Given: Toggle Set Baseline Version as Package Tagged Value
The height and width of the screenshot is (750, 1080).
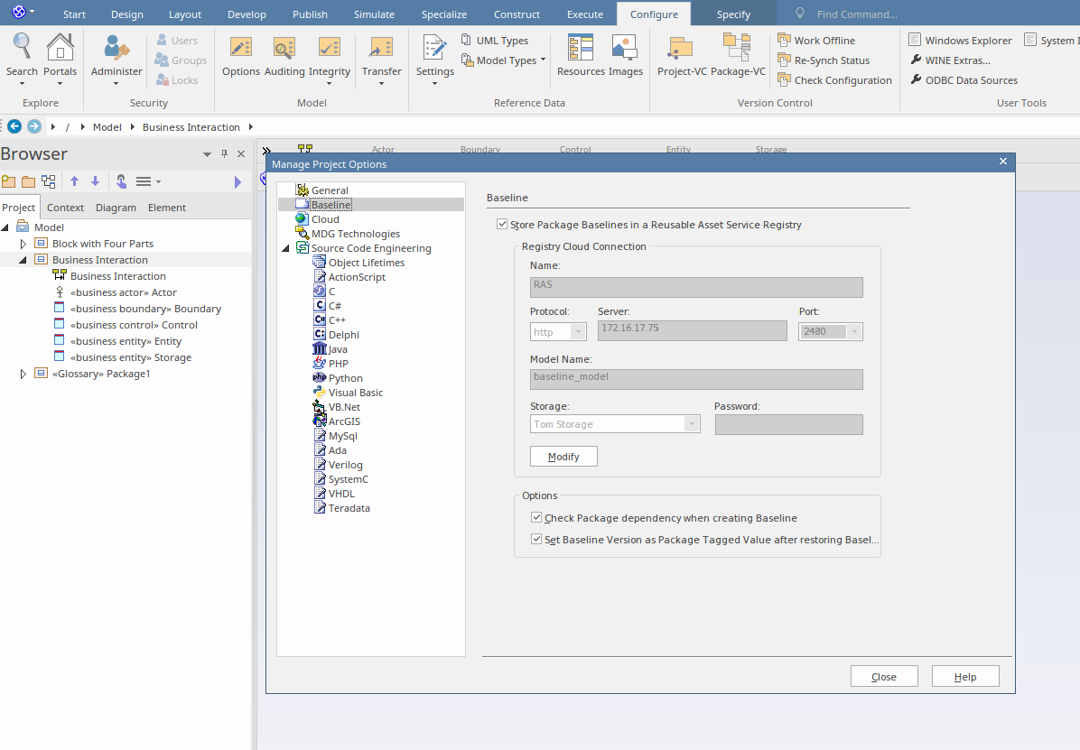Looking at the screenshot, I should click(x=536, y=540).
